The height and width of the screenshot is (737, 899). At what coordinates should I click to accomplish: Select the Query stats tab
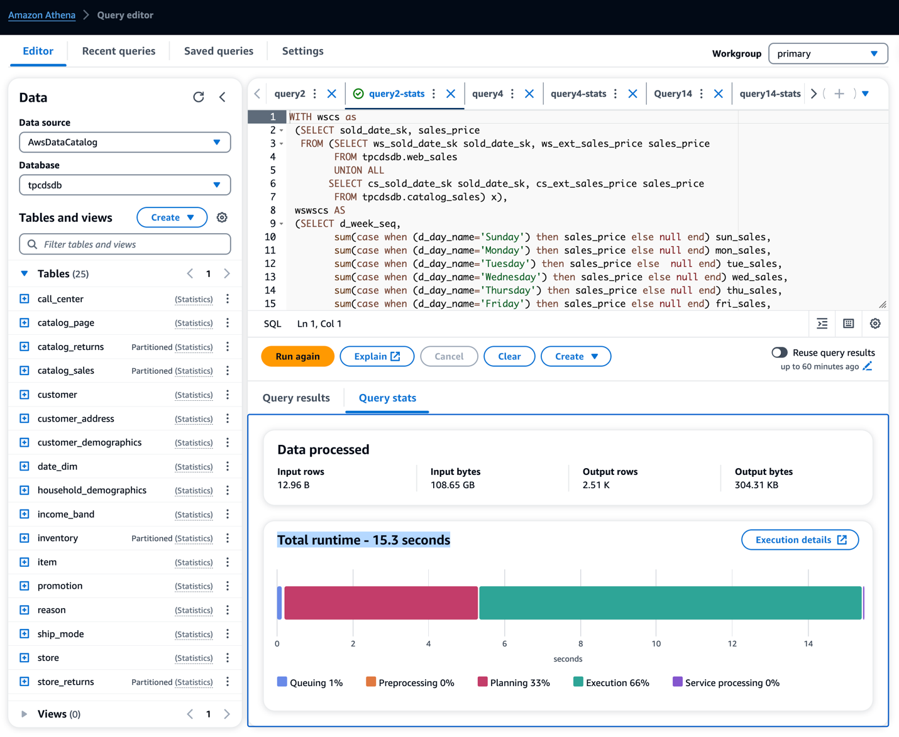click(387, 398)
